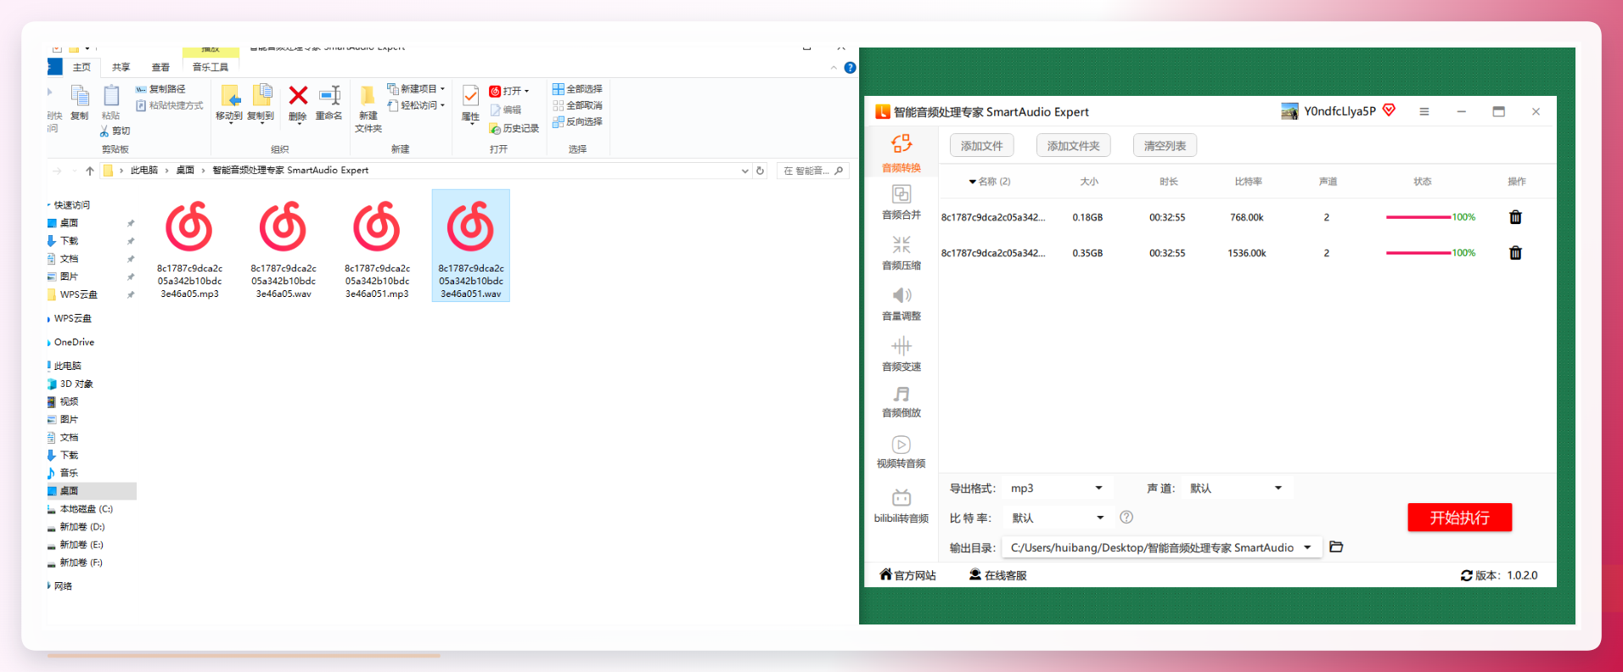This screenshot has height=672, width=1623.
Task: Switch to the 查看 ribbon tab
Action: (x=160, y=67)
